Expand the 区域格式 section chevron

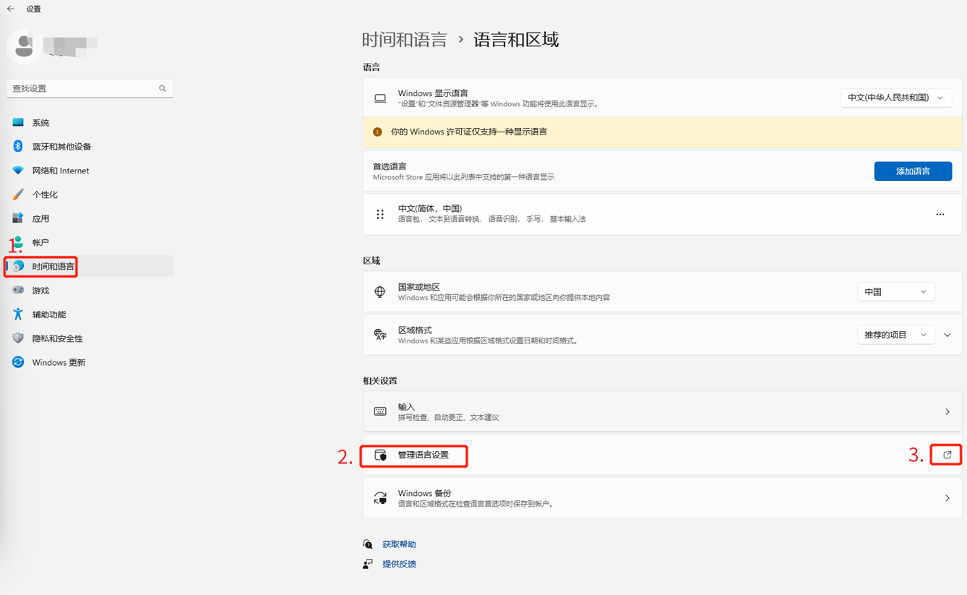(947, 335)
